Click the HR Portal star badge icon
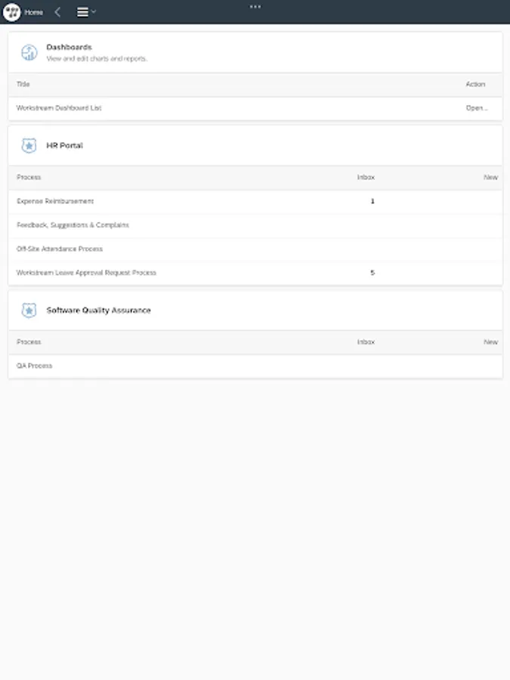Viewport: 510px width, 680px height. 29,146
